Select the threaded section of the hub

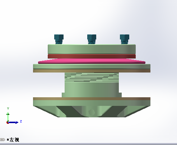(92, 78)
